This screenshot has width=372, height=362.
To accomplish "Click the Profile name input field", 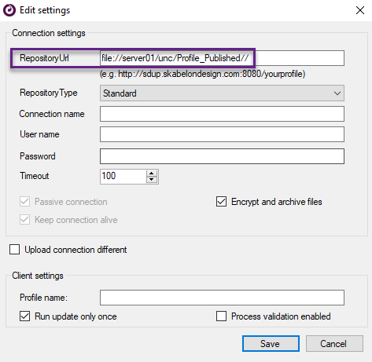I will (x=222, y=298).
